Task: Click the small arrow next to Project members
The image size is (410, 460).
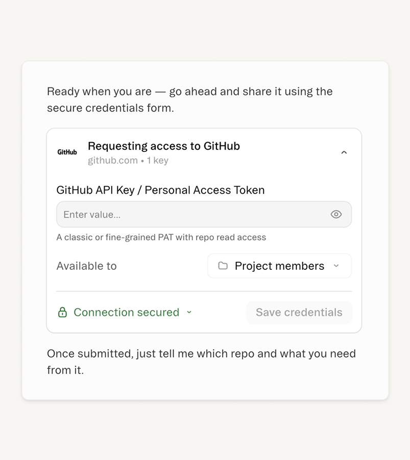Action: (336, 266)
